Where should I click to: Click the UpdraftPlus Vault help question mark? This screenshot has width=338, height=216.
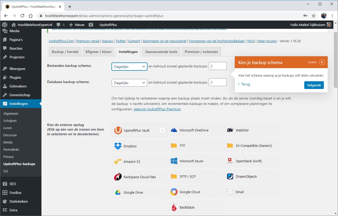point(162,130)
